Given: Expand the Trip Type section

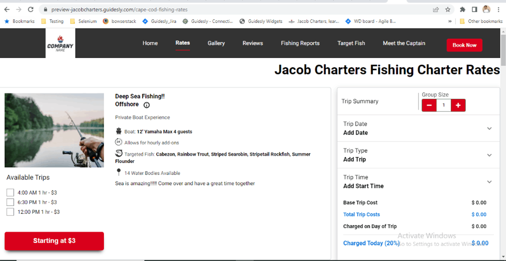Looking at the screenshot, I should 419,155.
